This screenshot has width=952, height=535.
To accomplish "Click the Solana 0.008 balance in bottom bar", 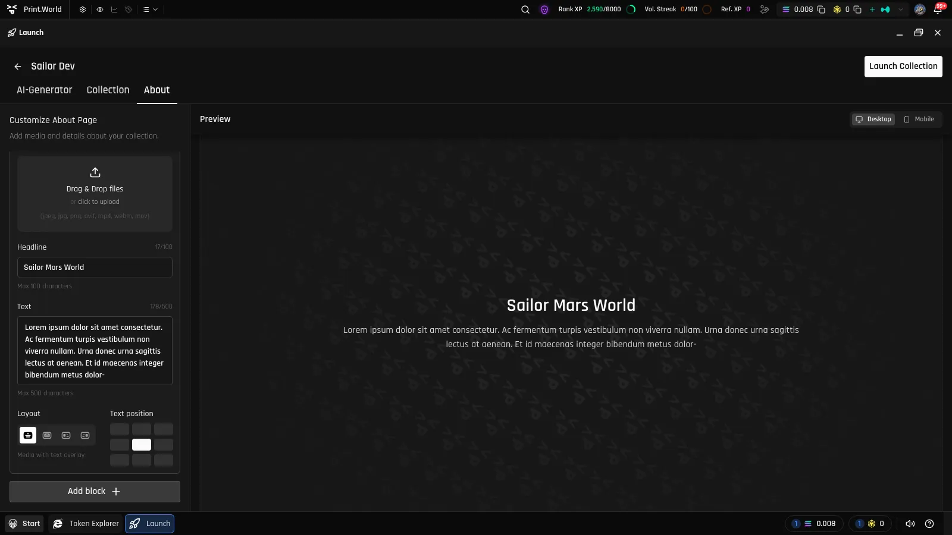I will pyautogui.click(x=815, y=524).
